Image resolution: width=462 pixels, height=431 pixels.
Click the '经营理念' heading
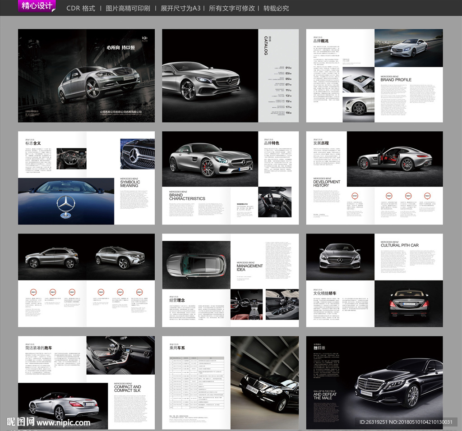click(177, 300)
